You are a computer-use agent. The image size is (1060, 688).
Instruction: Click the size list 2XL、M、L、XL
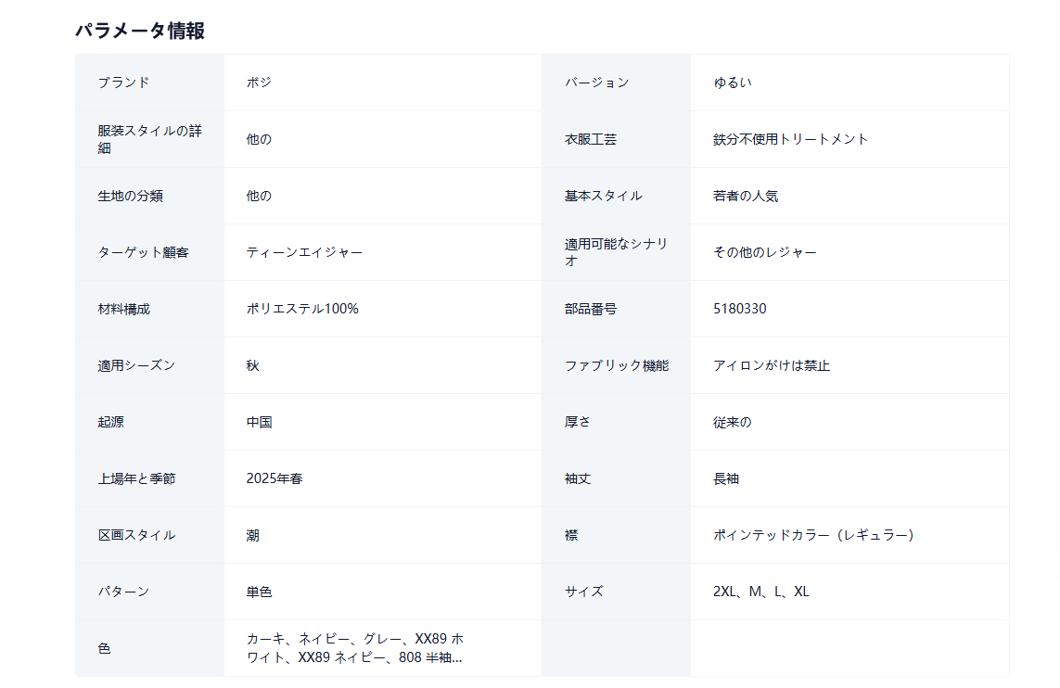coord(760,592)
